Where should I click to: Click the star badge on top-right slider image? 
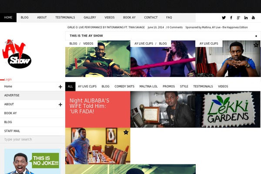(256, 45)
